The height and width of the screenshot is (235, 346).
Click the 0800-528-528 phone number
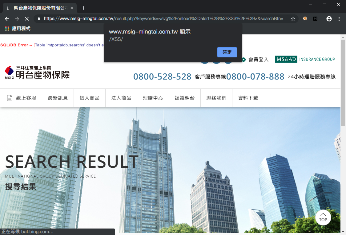click(x=162, y=77)
